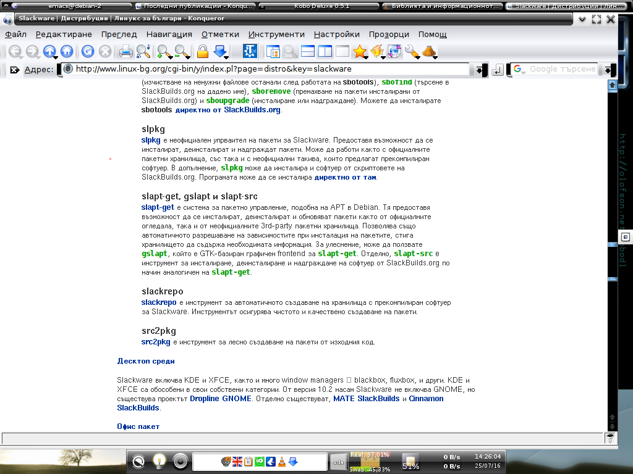Click the VLC cone tray icon
The image size is (633, 474).
click(282, 462)
